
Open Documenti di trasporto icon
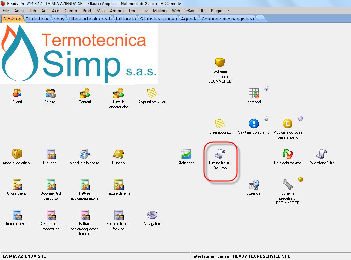pyautogui.click(x=51, y=185)
